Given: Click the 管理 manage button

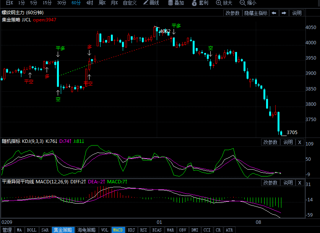Looking at the screenshot, I should pyautogui.click(x=7, y=230).
